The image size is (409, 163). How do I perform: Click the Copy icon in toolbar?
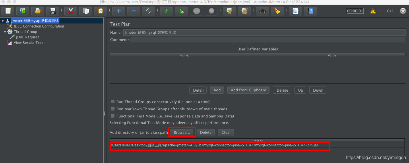pyautogui.click(x=86, y=11)
